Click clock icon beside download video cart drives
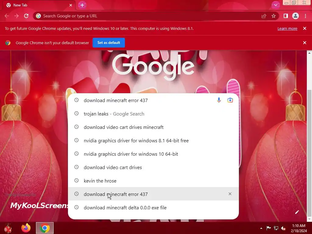This screenshot has width=312, height=234. 76,167
